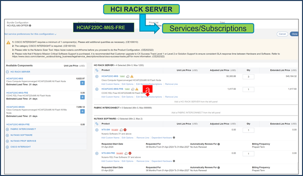Expand the NTX-SW selected line
This screenshot has height=176, width=303.
pyautogui.click(x=97, y=130)
